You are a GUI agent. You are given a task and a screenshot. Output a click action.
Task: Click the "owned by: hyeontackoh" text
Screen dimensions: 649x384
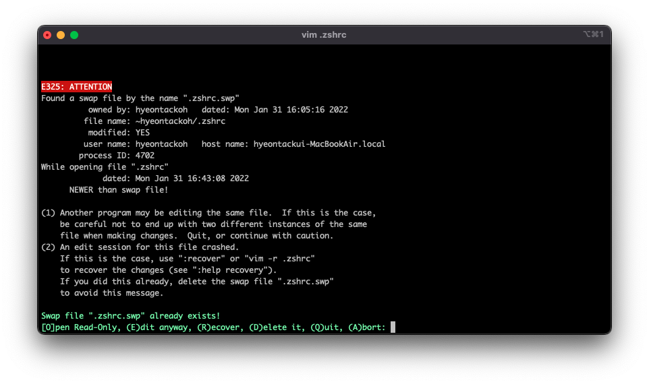pos(138,110)
